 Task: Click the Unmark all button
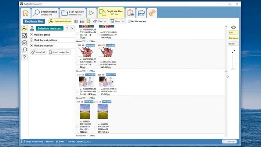(x=38, y=52)
